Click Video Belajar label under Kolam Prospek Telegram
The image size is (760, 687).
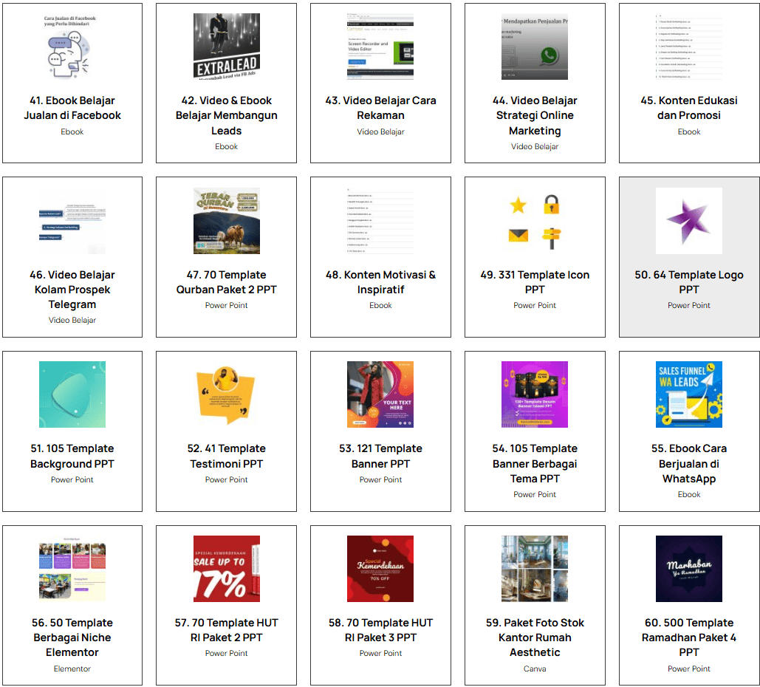tap(72, 321)
